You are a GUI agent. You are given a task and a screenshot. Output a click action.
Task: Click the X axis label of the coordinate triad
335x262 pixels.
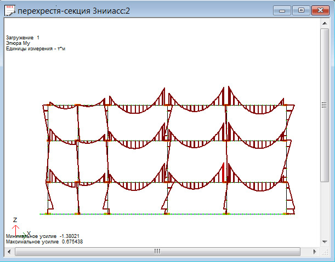[28, 233]
